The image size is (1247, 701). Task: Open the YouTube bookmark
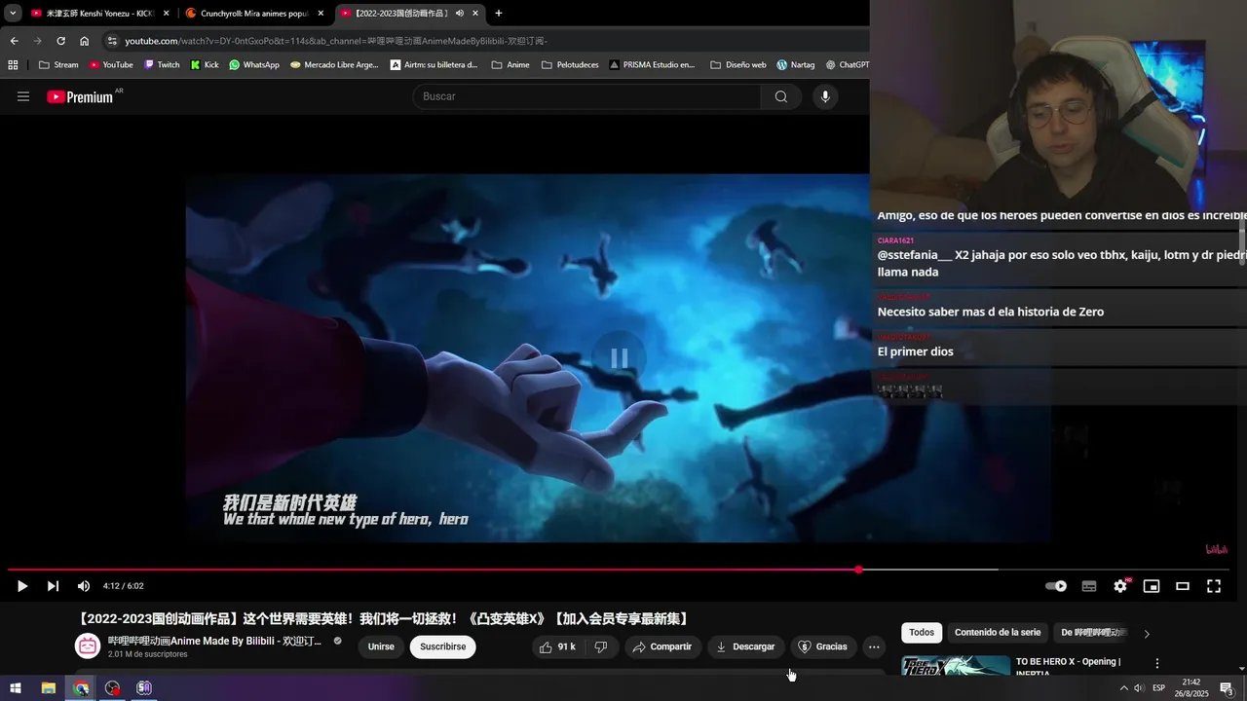click(110, 65)
